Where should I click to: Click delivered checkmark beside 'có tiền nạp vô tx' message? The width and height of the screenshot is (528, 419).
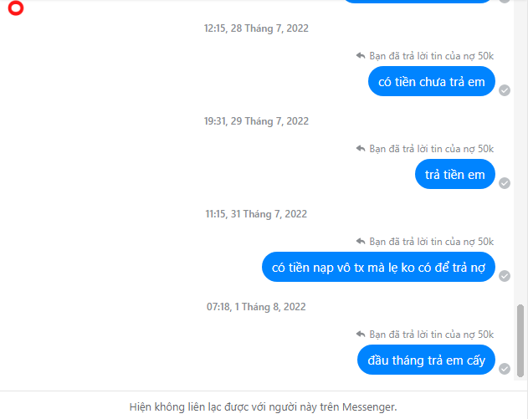[x=505, y=276]
